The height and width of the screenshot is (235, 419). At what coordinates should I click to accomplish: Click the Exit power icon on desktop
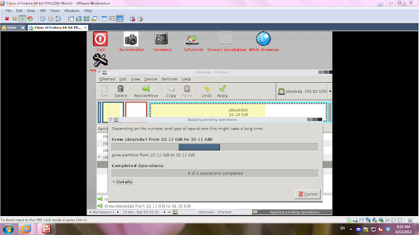pyautogui.click(x=100, y=39)
